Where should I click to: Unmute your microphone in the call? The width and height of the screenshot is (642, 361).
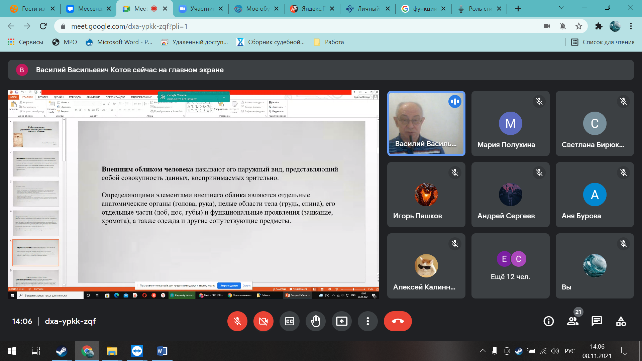(x=237, y=321)
